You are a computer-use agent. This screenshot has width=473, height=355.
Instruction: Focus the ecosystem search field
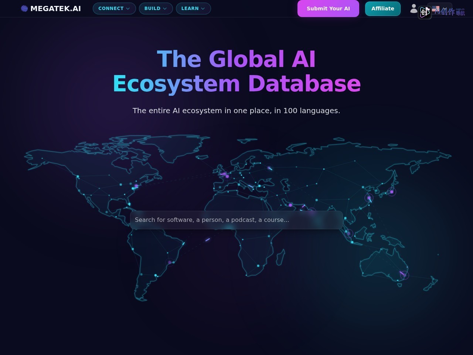(x=236, y=220)
